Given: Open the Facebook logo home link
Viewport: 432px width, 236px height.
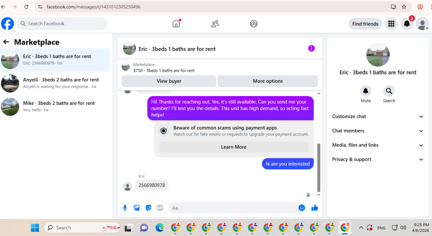Looking at the screenshot, I should [x=7, y=23].
